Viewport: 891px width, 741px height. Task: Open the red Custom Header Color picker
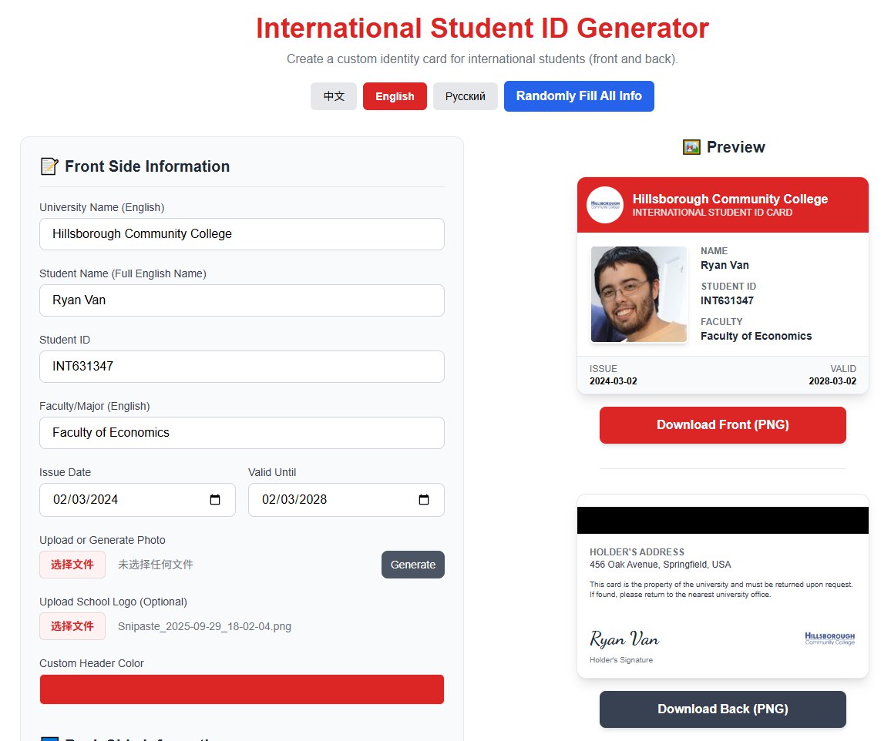point(242,689)
